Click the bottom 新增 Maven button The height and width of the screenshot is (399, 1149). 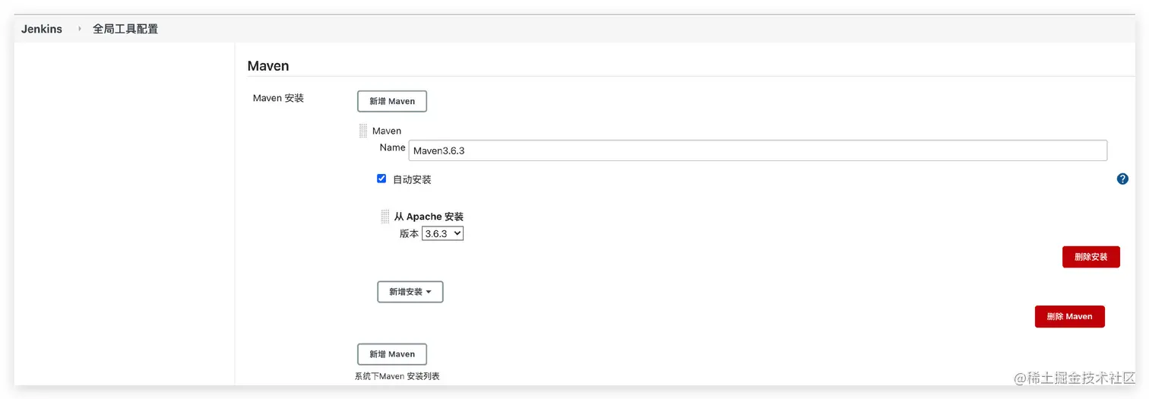(392, 354)
